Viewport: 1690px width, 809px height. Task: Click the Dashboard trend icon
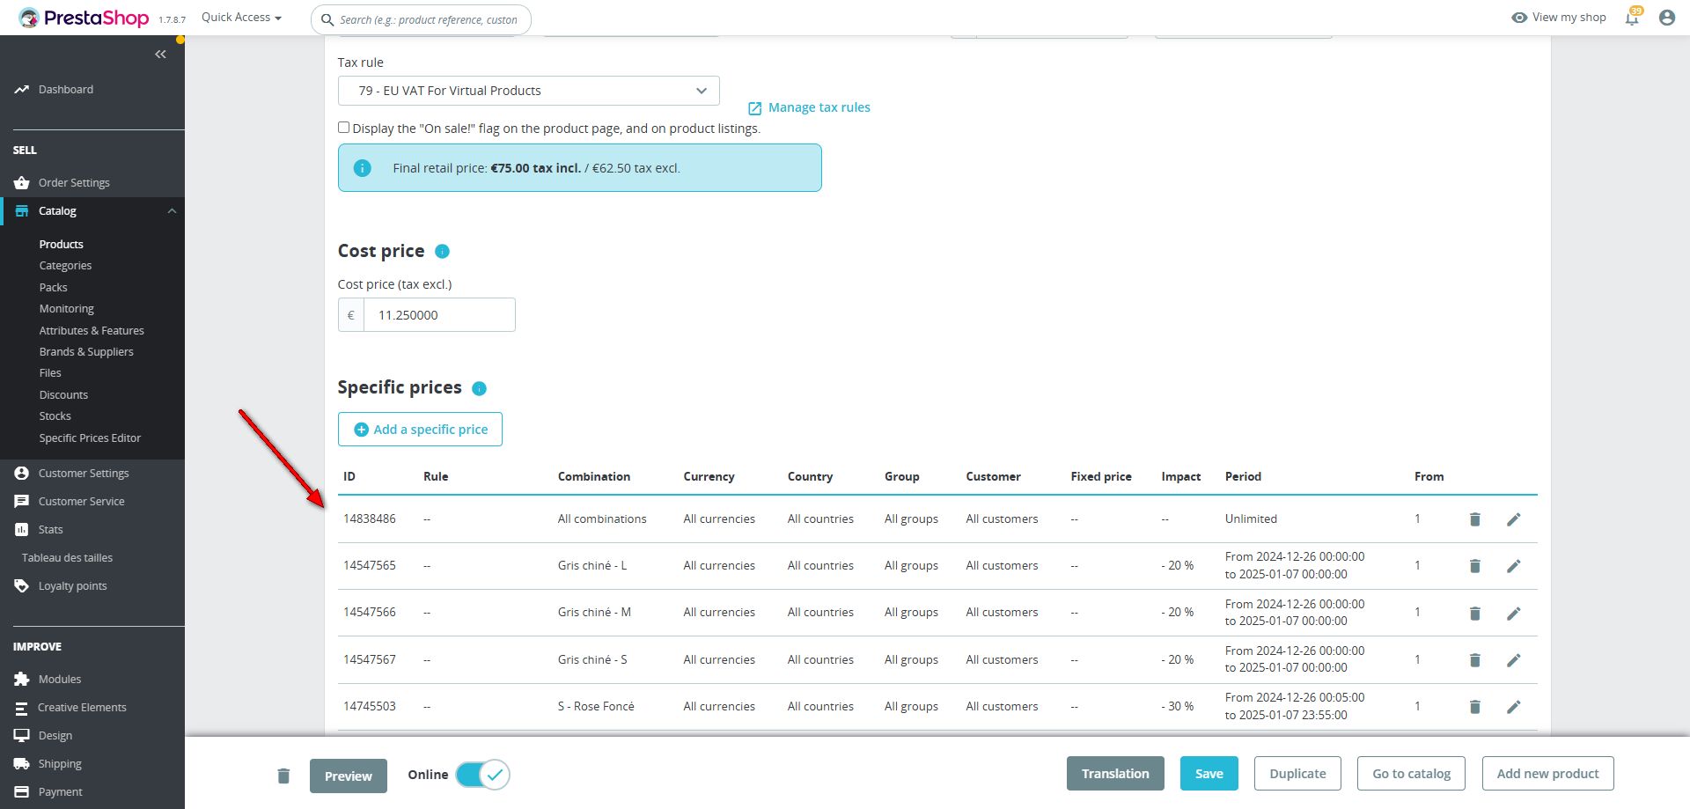point(22,90)
